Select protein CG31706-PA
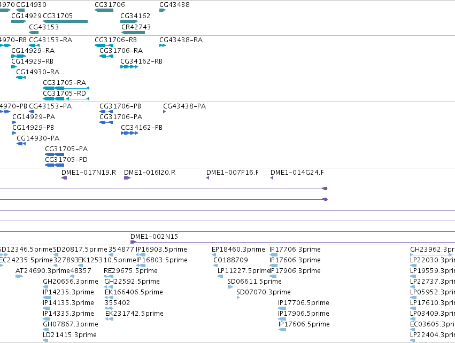The image size is (455, 343). pos(121,117)
